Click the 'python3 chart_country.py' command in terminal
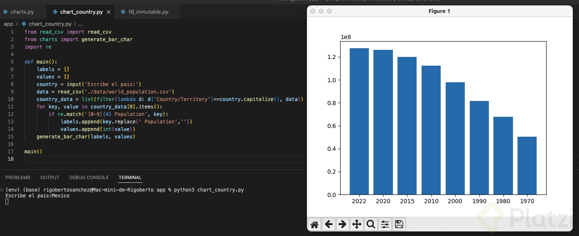This screenshot has width=579, height=236. coord(209,190)
